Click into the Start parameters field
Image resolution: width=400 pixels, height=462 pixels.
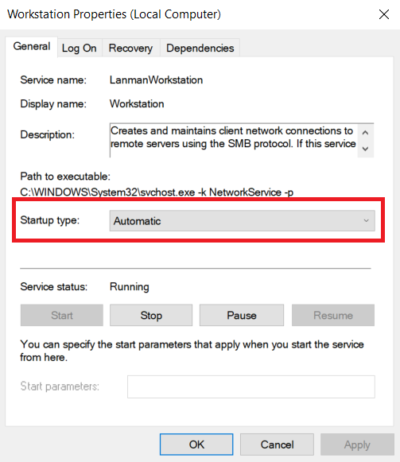coord(251,386)
